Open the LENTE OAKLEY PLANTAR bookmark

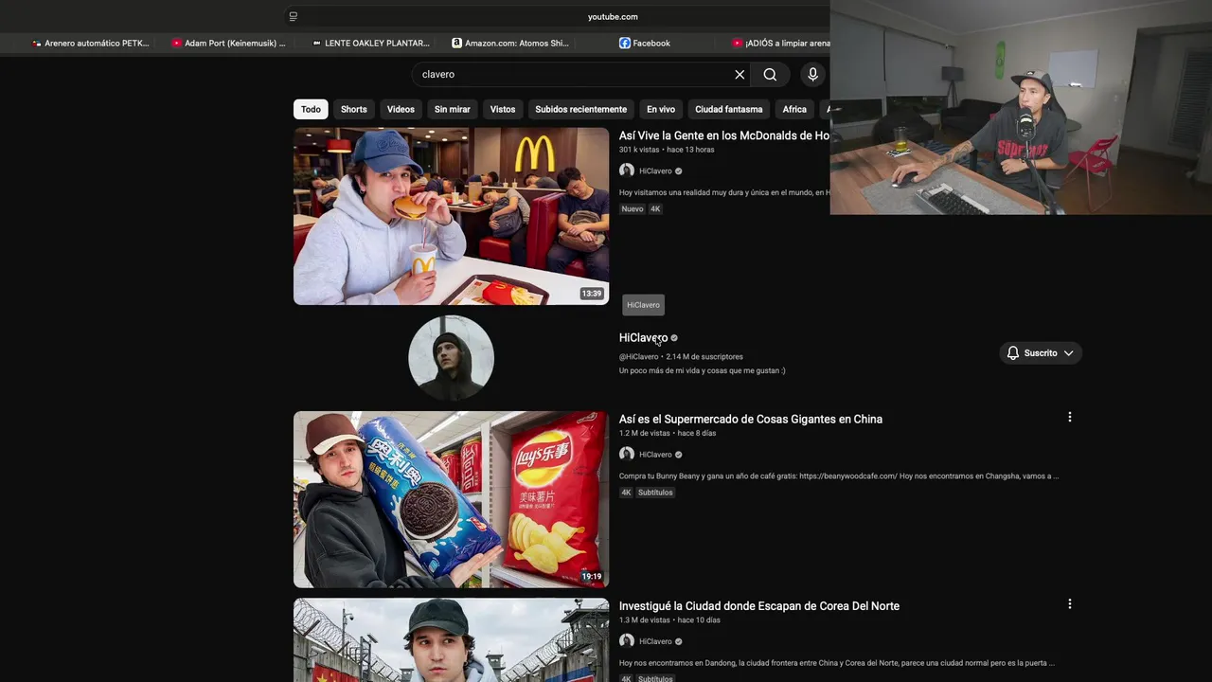point(370,43)
